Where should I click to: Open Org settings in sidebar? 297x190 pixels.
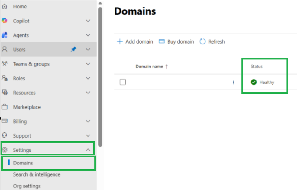coord(27,186)
